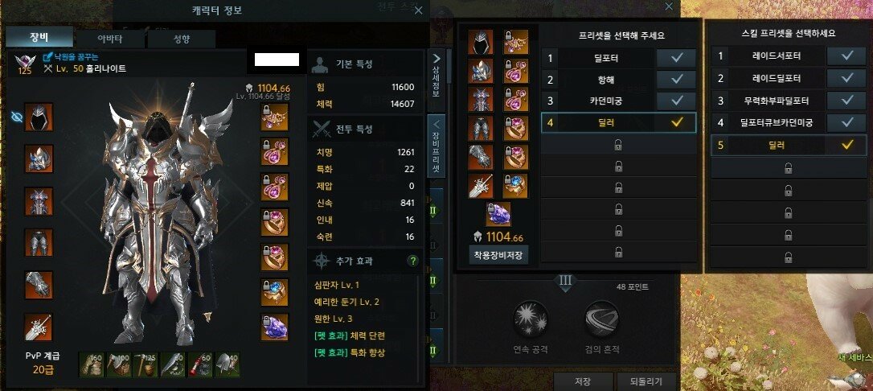The height and width of the screenshot is (391, 873).
Task: Click the gloves equipment slot icon
Action: 39,285
